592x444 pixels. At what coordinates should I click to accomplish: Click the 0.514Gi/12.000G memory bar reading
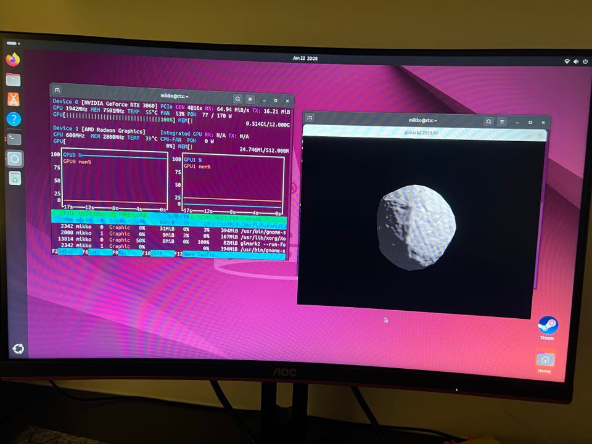268,124
